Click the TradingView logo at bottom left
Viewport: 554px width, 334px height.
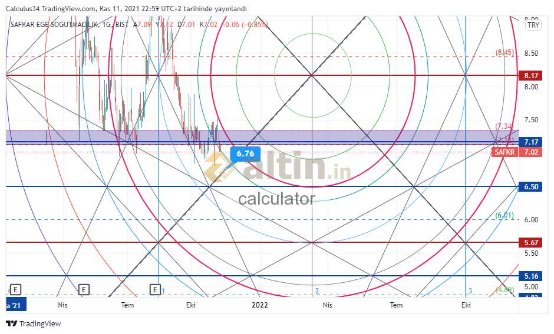click(34, 323)
